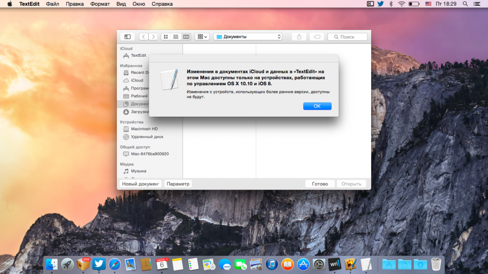Focus the Поиск search field

pyautogui.click(x=347, y=37)
